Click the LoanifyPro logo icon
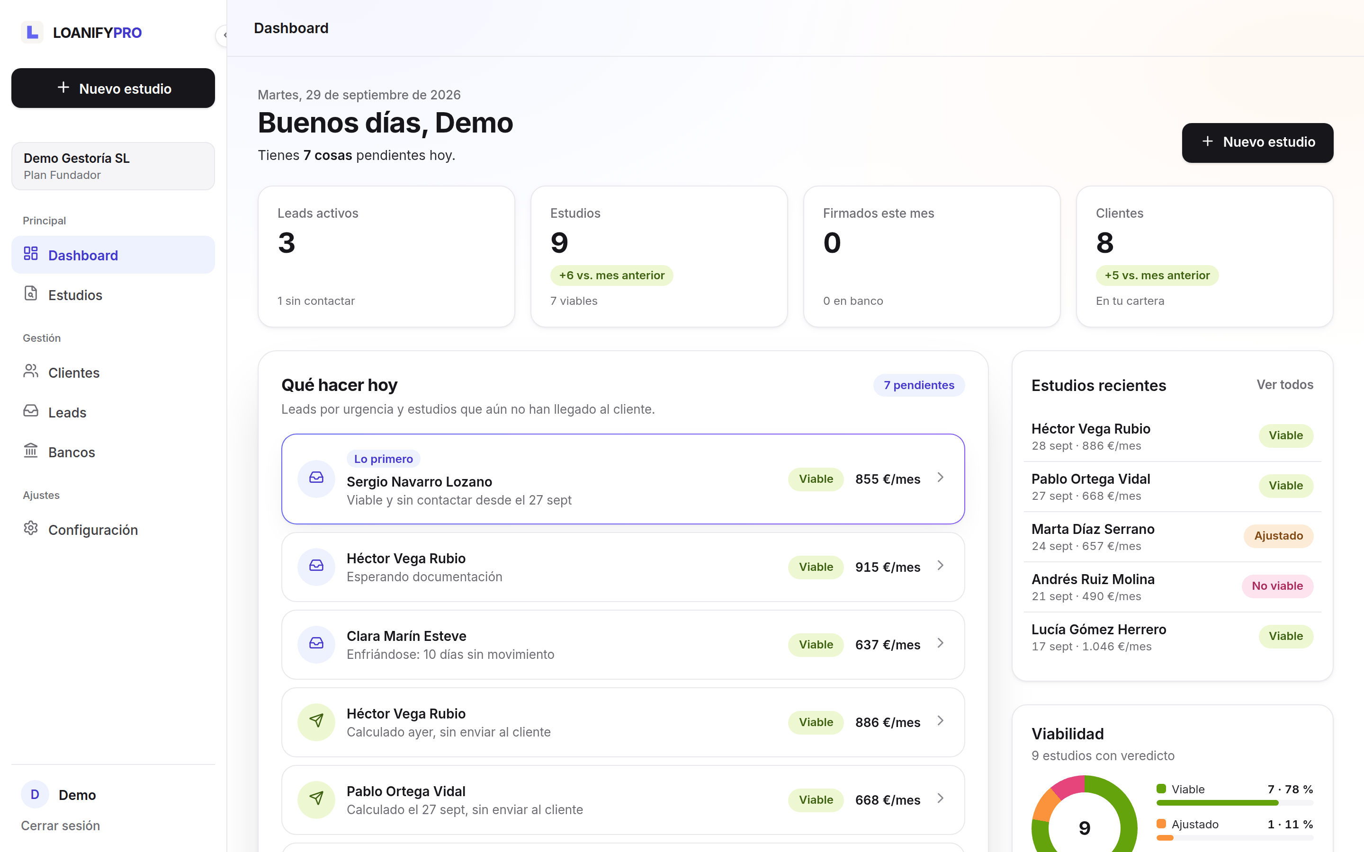The width and height of the screenshot is (1364, 852). pos(32,32)
